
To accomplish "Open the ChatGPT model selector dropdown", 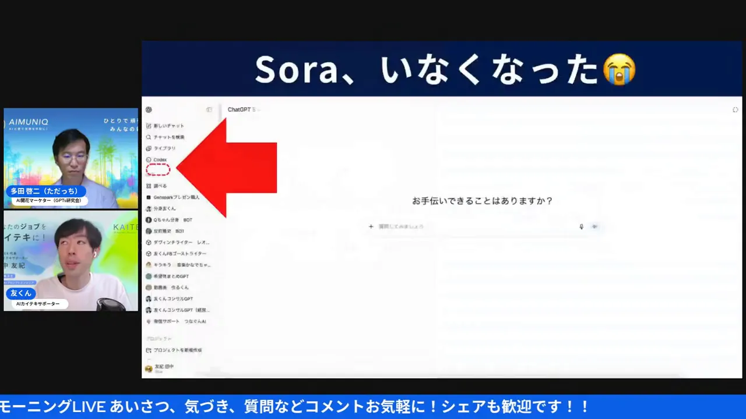I will click(x=243, y=109).
